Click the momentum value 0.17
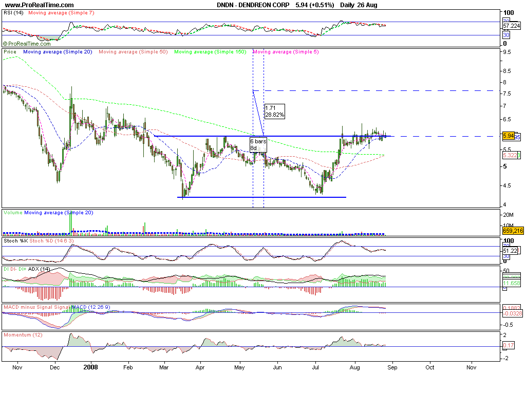The image size is (526, 411). click(x=509, y=345)
